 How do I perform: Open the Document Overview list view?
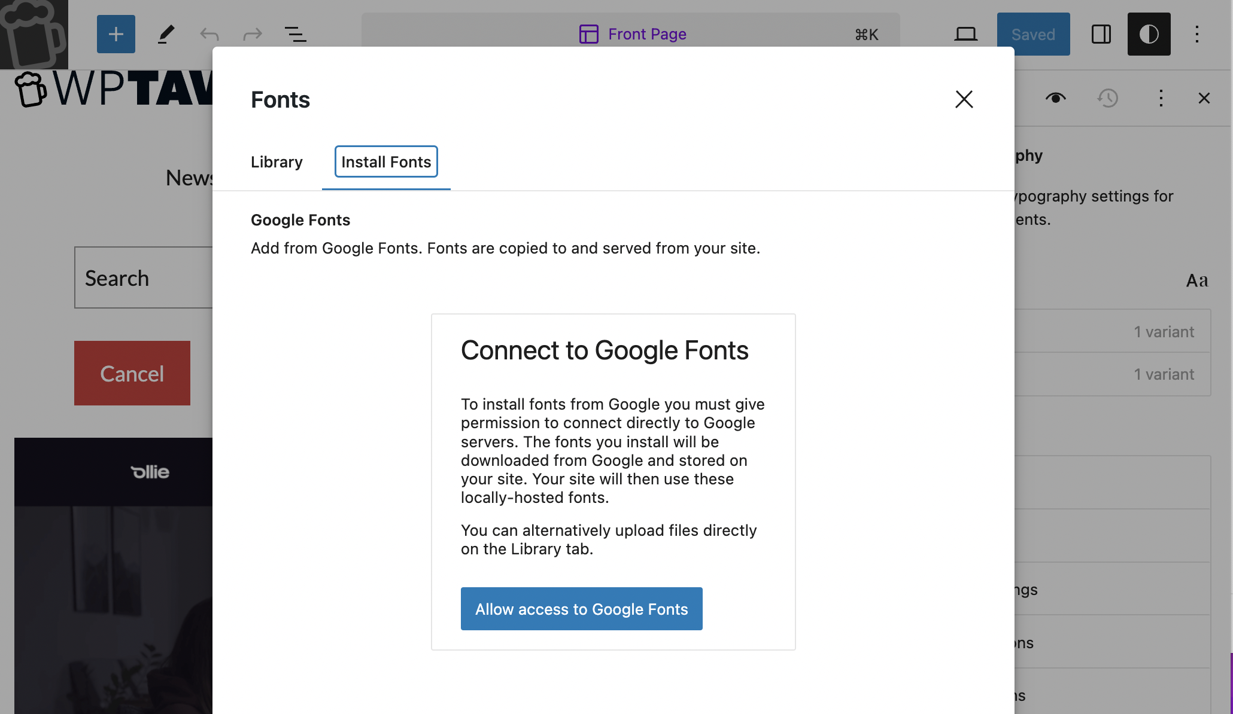tap(295, 34)
